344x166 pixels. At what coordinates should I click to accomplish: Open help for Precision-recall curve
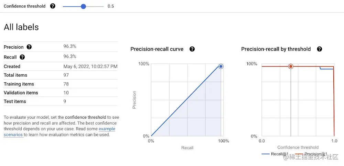pyautogui.click(x=192, y=49)
